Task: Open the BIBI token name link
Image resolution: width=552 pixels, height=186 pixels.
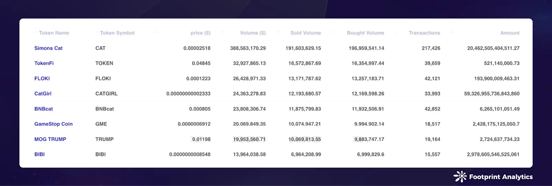Action: 39,154
